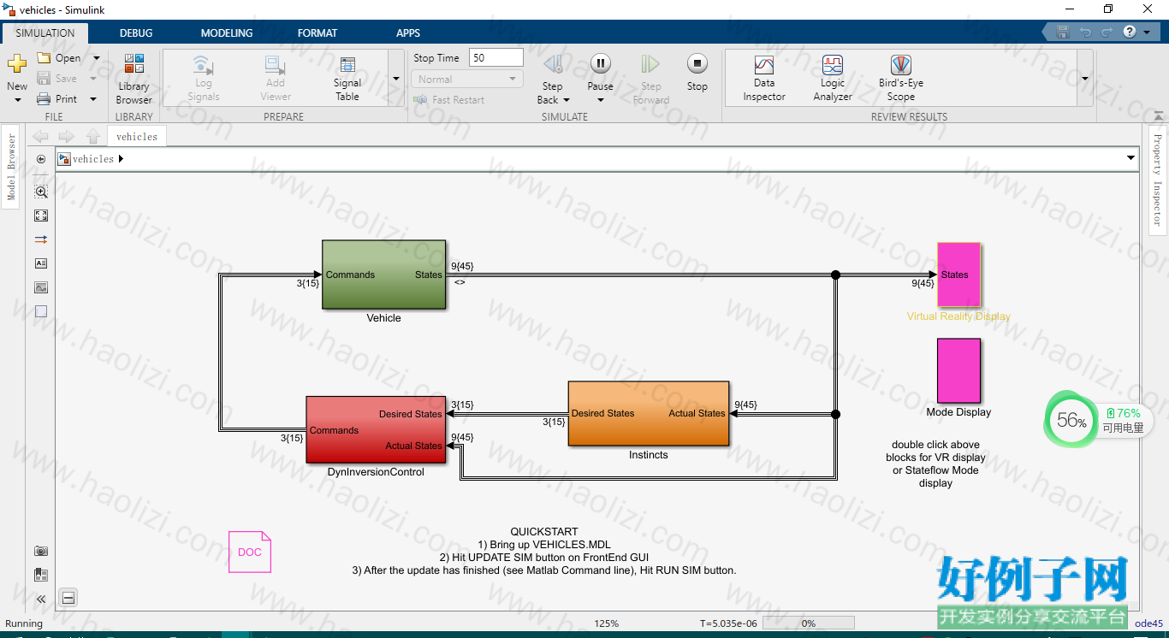Launch the Logic Analyzer

pos(833,79)
